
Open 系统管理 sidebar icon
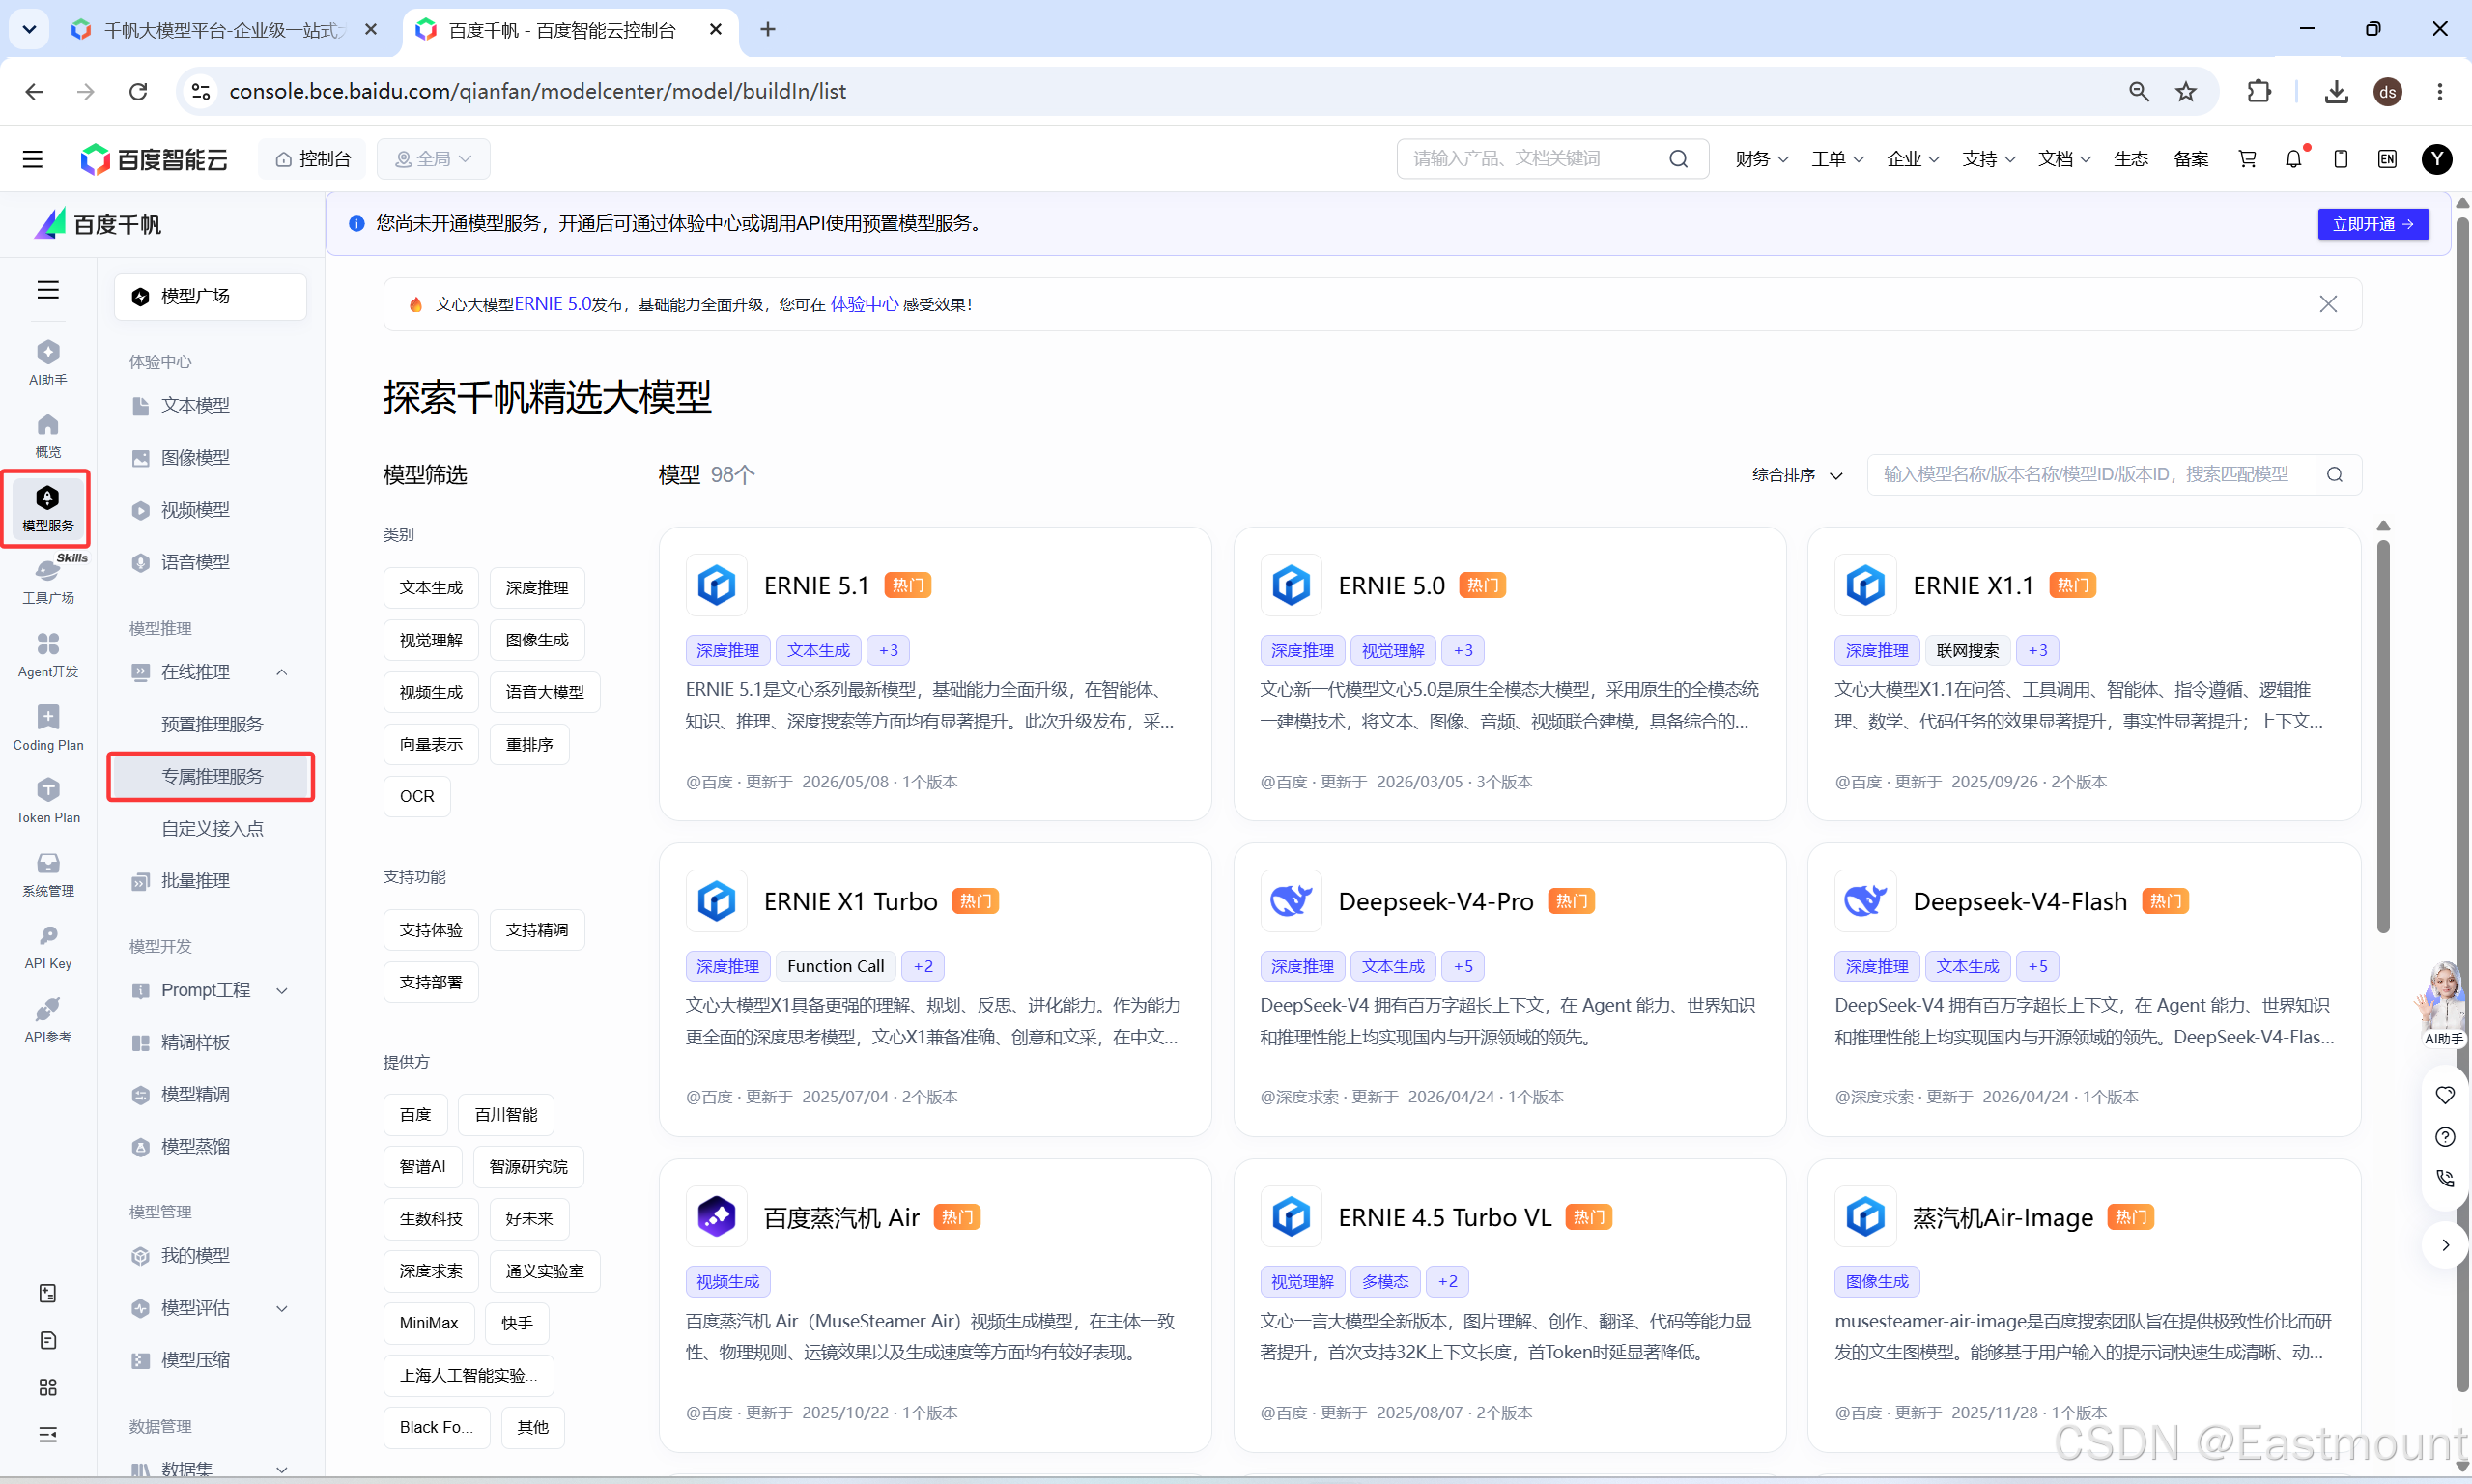pyautogui.click(x=48, y=874)
